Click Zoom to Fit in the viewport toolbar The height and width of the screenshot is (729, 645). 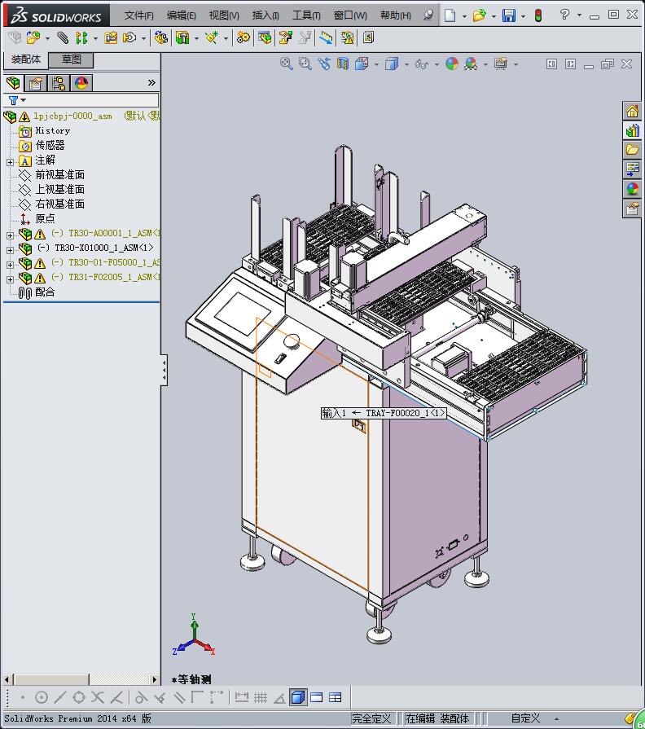pos(286,64)
